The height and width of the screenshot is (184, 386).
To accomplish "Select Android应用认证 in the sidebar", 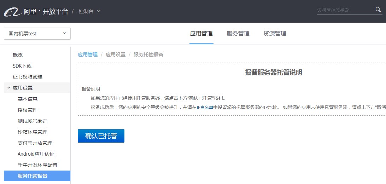I will click(x=36, y=154).
